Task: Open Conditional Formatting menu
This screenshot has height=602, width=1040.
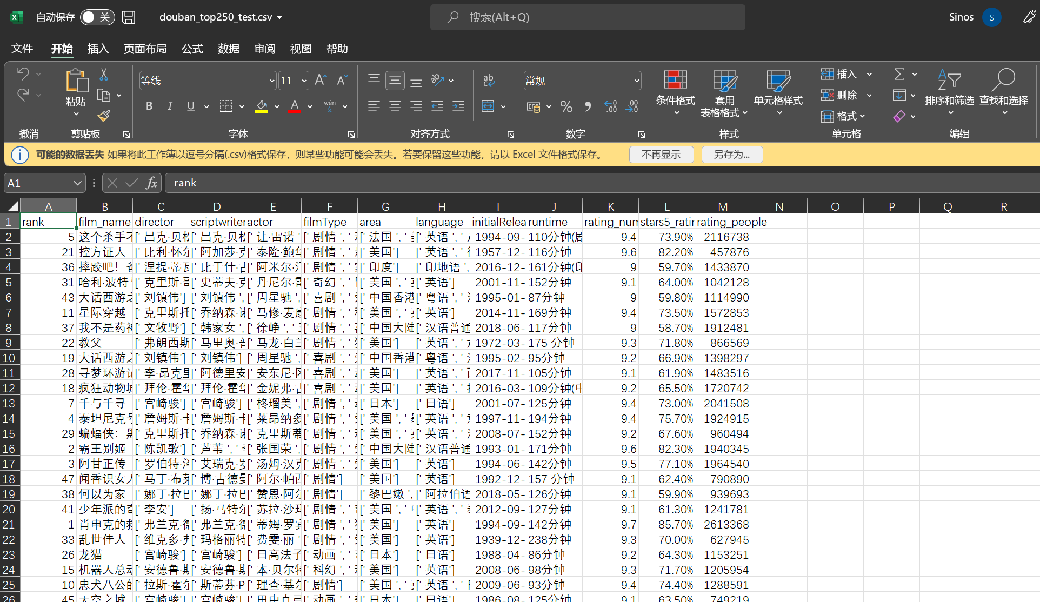Action: pos(675,93)
